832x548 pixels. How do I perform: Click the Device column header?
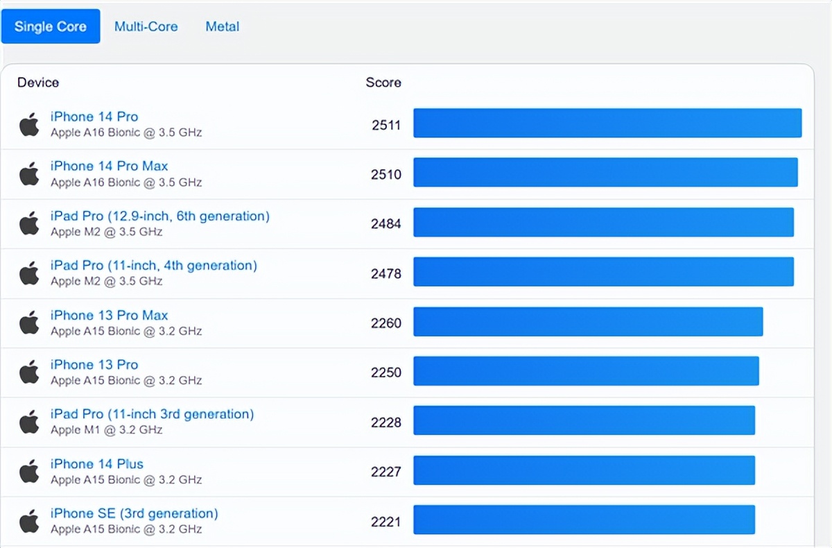click(x=37, y=82)
